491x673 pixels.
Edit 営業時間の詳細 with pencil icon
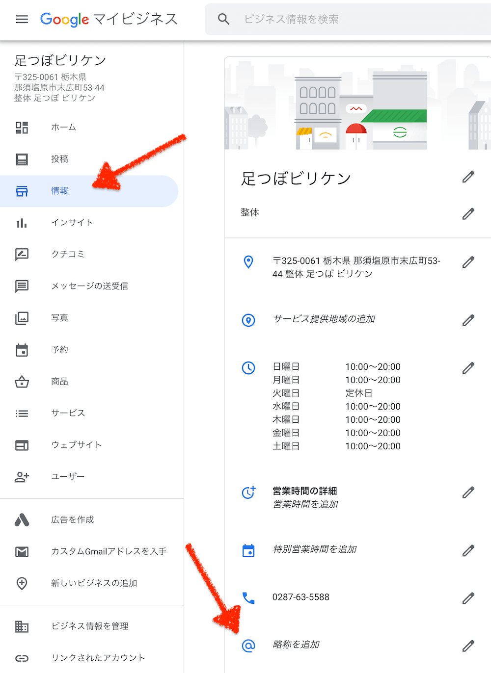(x=468, y=492)
